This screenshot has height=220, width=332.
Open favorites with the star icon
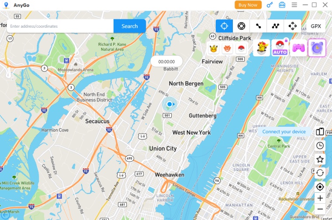pyautogui.click(x=320, y=159)
